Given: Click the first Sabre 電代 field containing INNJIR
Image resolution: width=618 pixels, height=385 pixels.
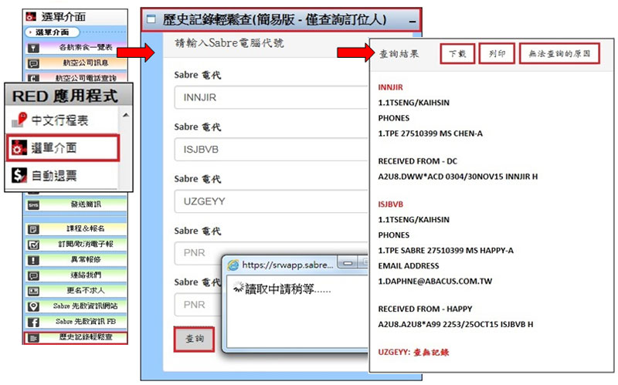Looking at the screenshot, I should click(x=271, y=97).
